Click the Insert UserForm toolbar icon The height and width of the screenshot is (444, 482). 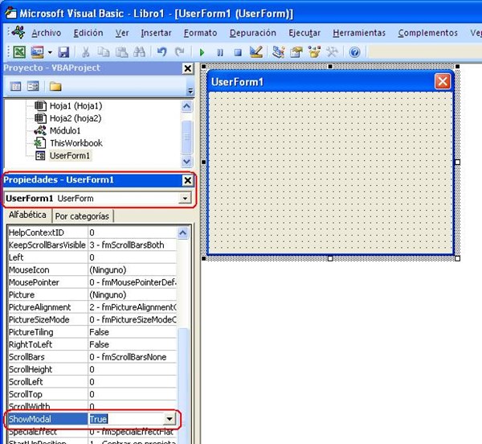point(38,51)
